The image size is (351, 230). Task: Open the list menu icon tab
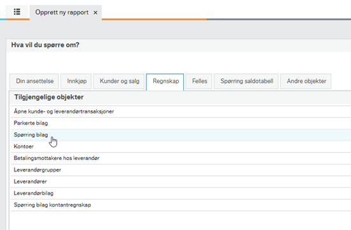click(17, 12)
